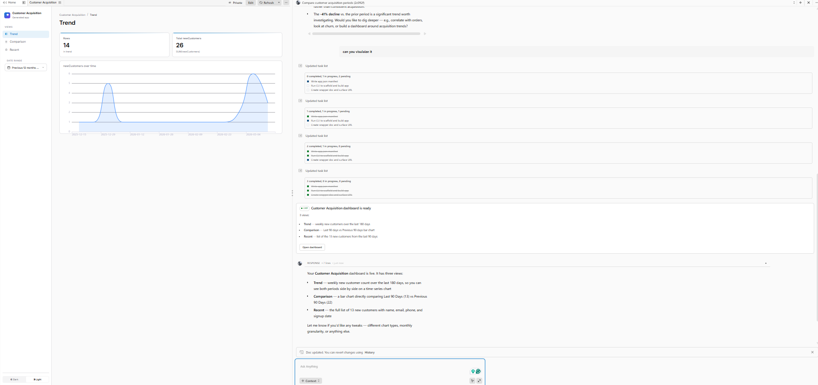Image resolution: width=818 pixels, height=385 pixels.
Task: Collapse the second Updated task list
Action: pyautogui.click(x=300, y=101)
